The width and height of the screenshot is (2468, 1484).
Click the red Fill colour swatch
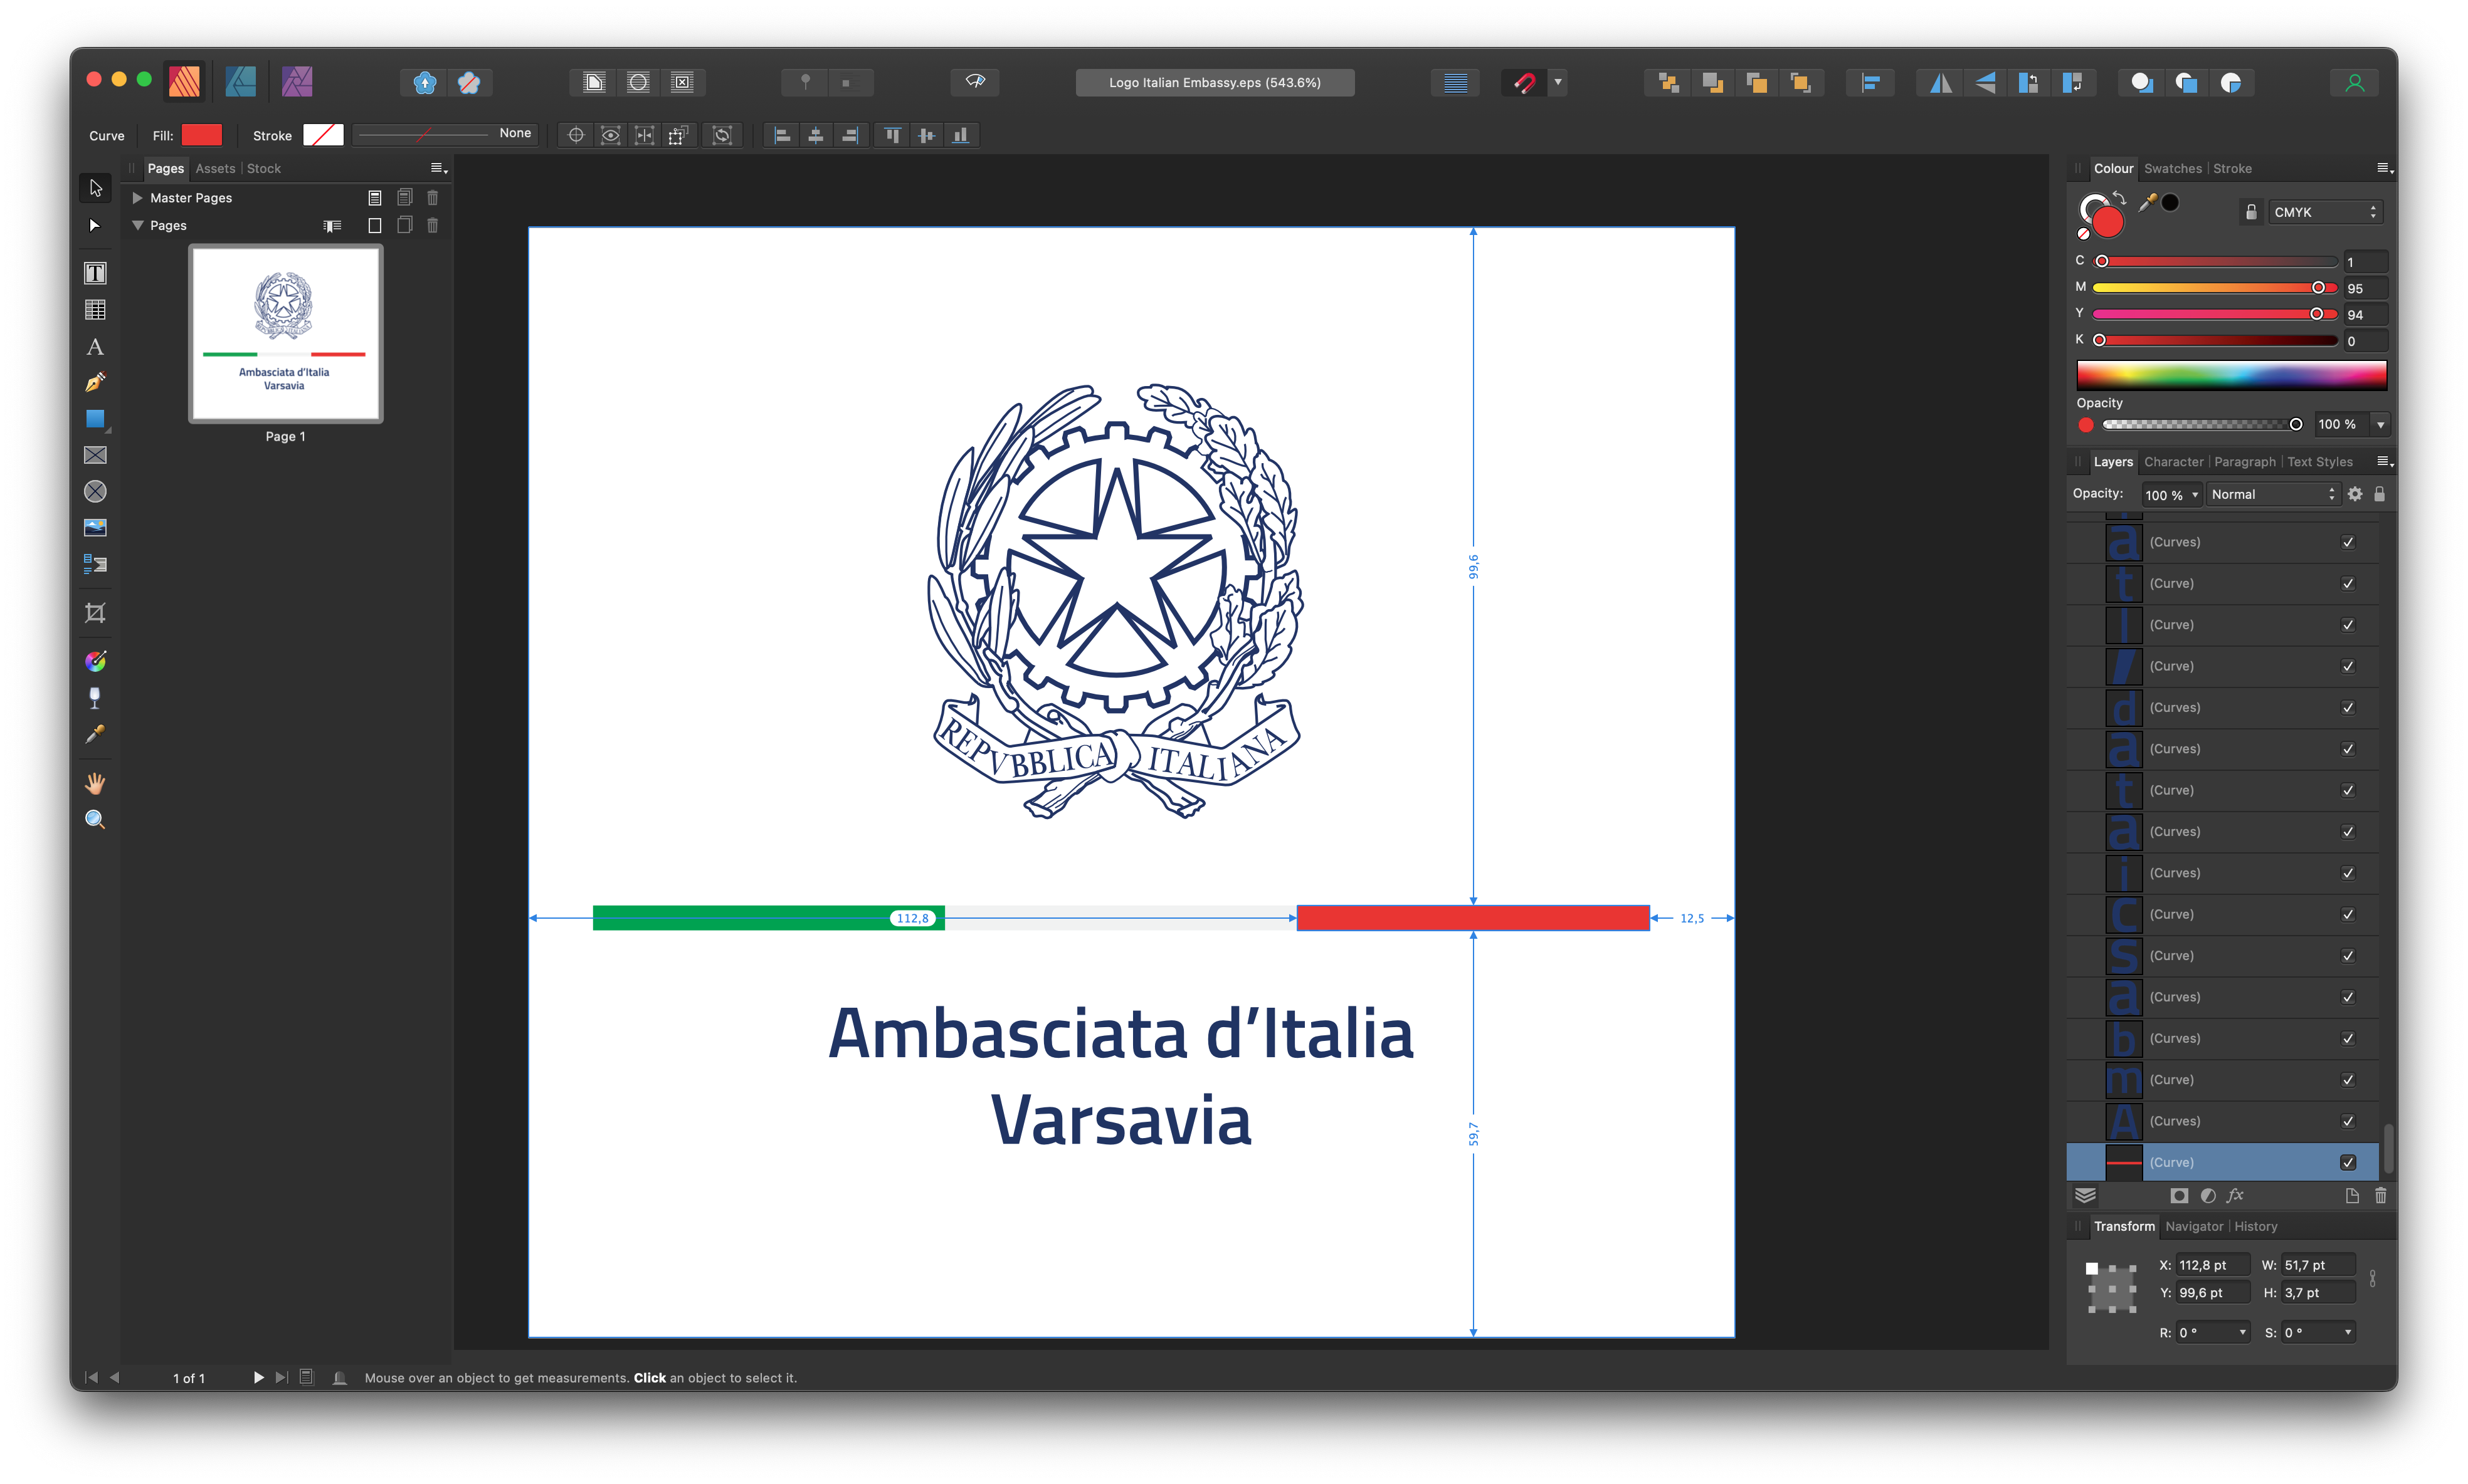pos(201,135)
